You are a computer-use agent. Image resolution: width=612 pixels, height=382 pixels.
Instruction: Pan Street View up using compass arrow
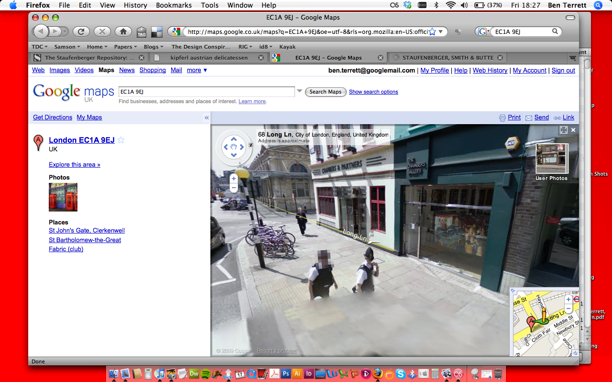pos(234,139)
